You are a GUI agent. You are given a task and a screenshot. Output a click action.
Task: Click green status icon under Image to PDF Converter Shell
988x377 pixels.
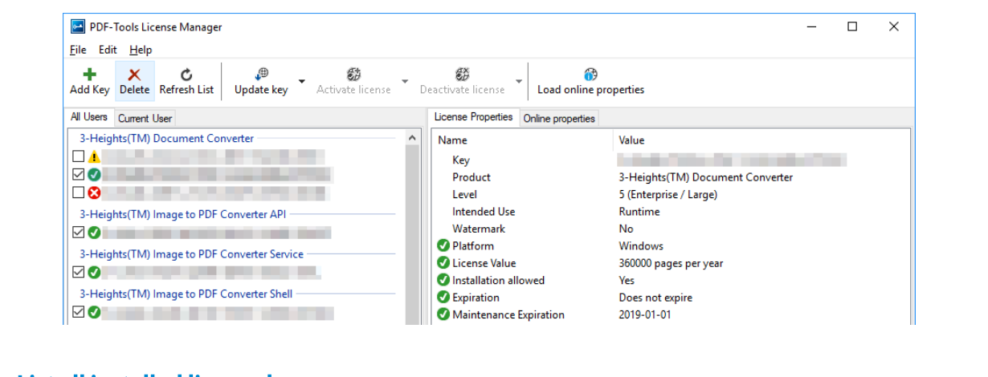[x=94, y=312]
